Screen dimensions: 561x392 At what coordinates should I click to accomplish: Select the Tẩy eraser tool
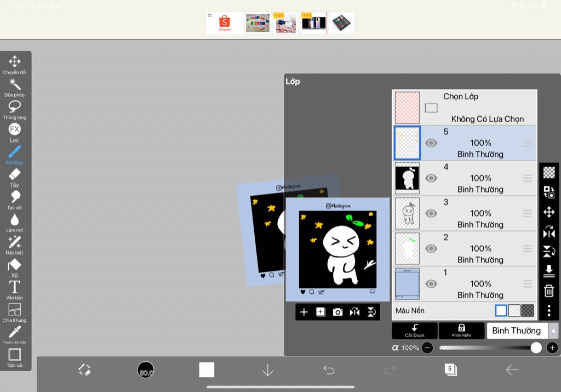click(15, 178)
